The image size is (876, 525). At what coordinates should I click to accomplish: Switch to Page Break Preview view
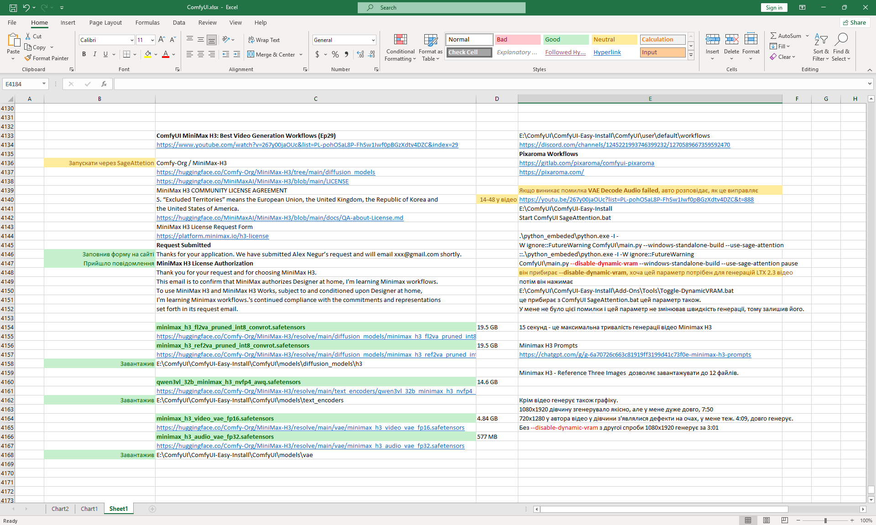pyautogui.click(x=785, y=520)
